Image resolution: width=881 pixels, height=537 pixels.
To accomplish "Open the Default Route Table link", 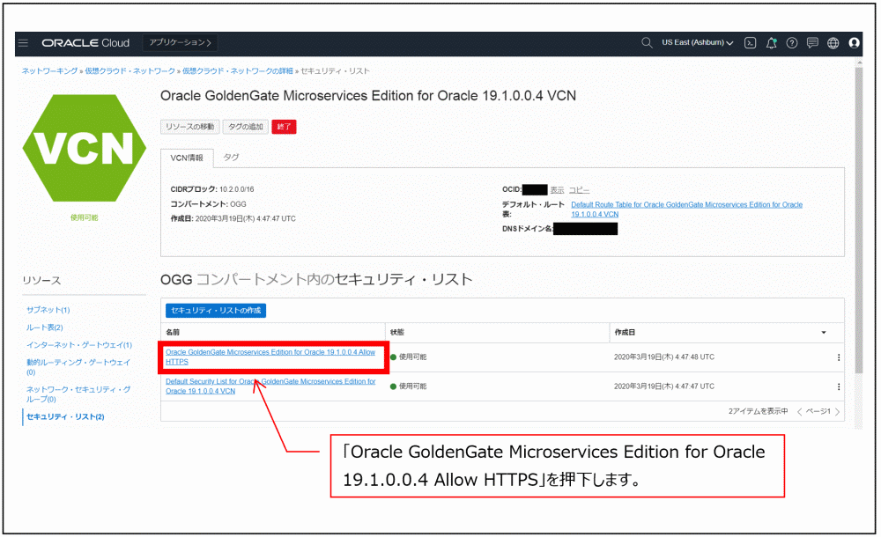I will point(686,210).
